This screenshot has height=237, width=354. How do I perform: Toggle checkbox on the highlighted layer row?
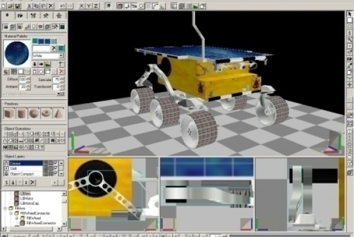point(55,163)
